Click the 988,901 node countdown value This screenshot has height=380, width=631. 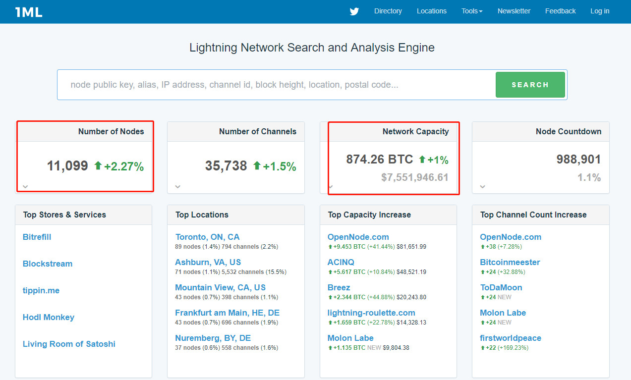(578, 160)
